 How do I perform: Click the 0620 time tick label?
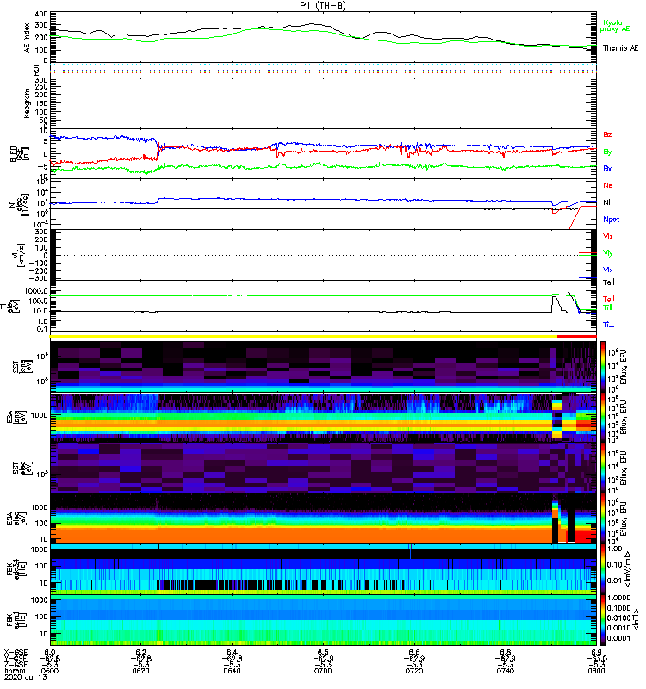[140, 671]
